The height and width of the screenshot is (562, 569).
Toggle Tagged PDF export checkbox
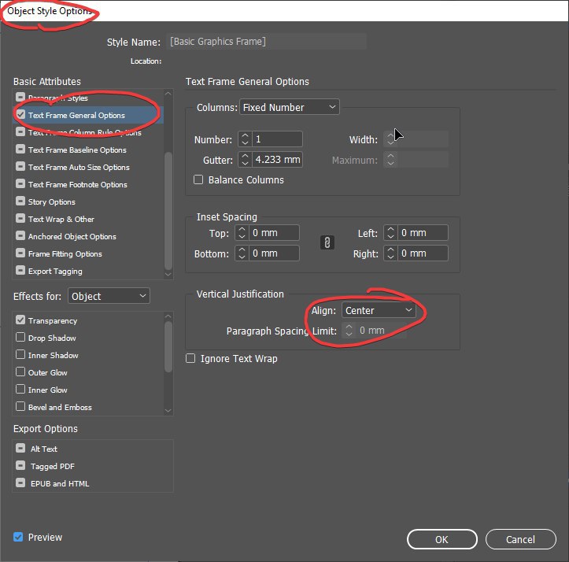20,465
